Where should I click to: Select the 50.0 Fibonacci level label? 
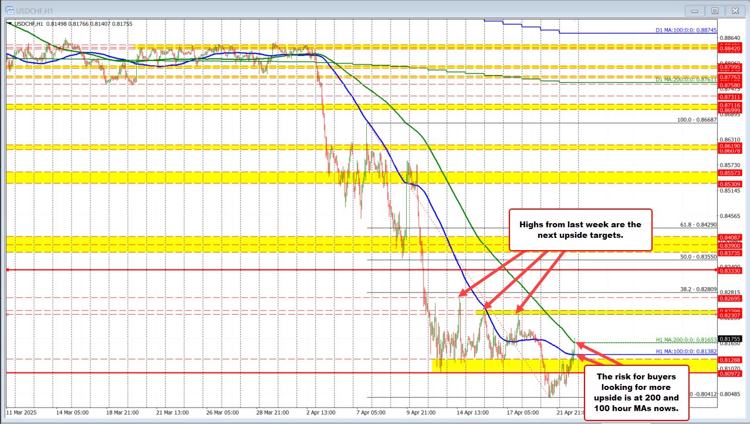(698, 257)
